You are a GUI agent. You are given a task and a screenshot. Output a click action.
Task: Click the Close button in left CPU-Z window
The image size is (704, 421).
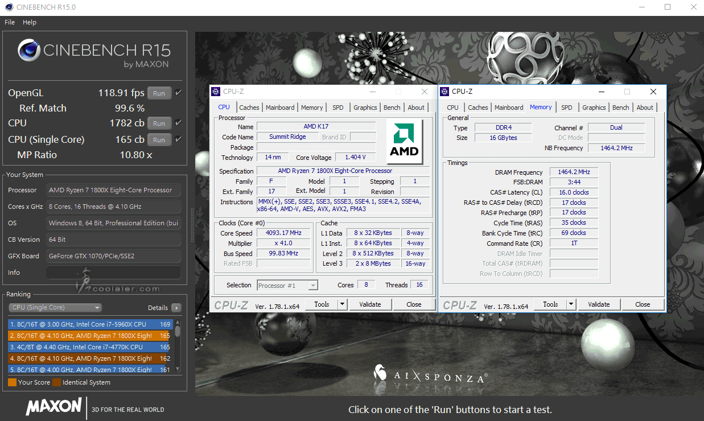414,304
